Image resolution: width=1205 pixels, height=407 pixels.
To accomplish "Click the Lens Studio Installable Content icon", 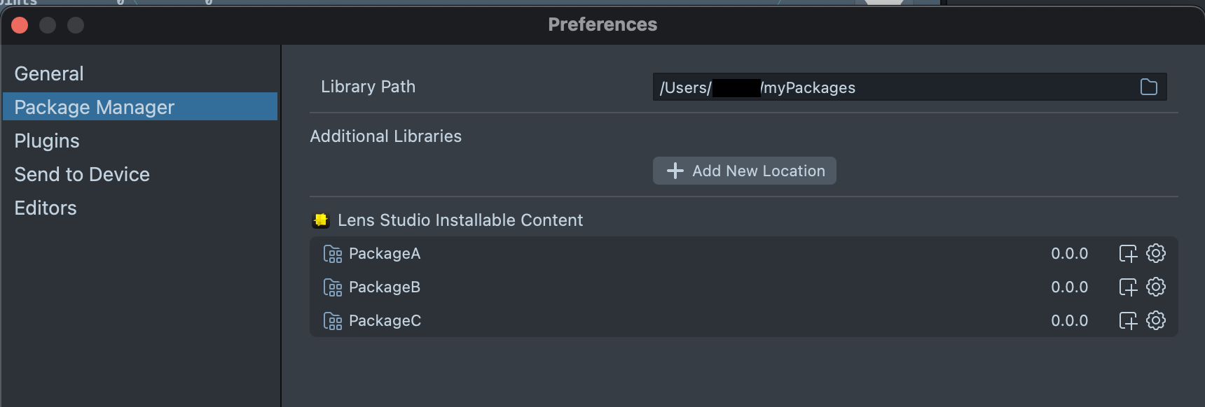I will (321, 220).
